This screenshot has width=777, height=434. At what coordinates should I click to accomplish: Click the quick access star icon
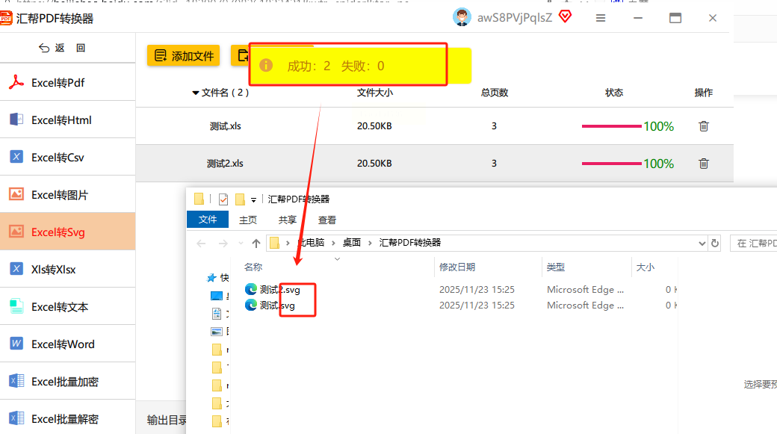pyautogui.click(x=211, y=278)
